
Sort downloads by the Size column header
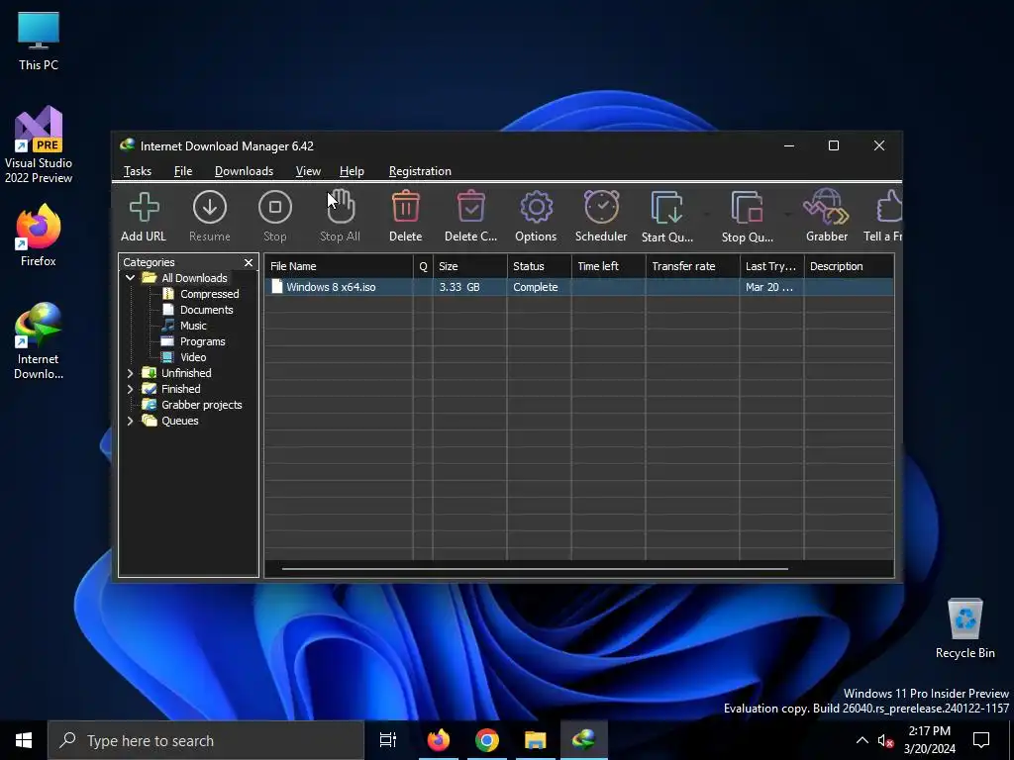470,266
